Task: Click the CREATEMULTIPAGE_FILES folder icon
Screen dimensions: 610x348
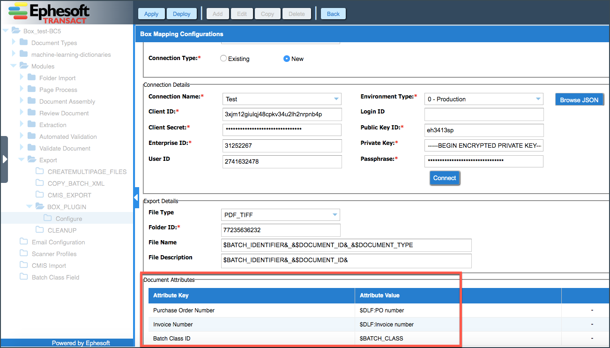Action: click(40, 172)
